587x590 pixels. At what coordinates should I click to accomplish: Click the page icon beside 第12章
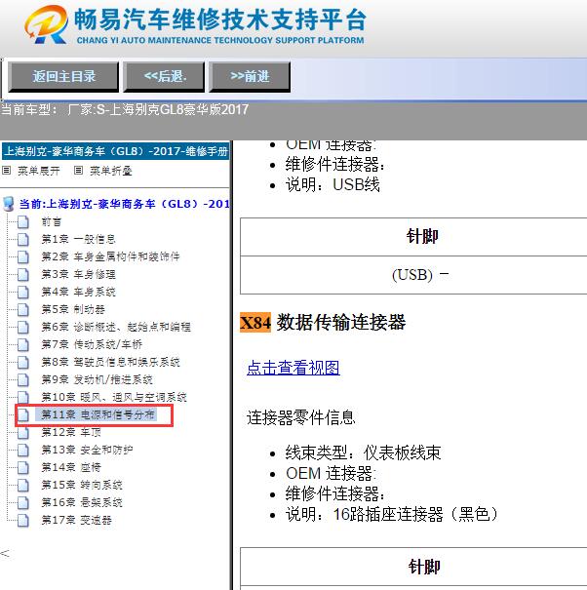tap(23, 433)
